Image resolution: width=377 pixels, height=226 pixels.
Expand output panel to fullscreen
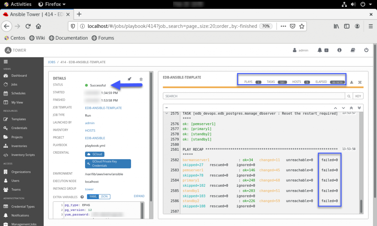coord(360,82)
